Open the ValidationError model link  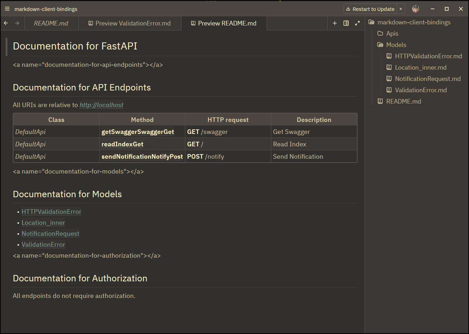43,245
